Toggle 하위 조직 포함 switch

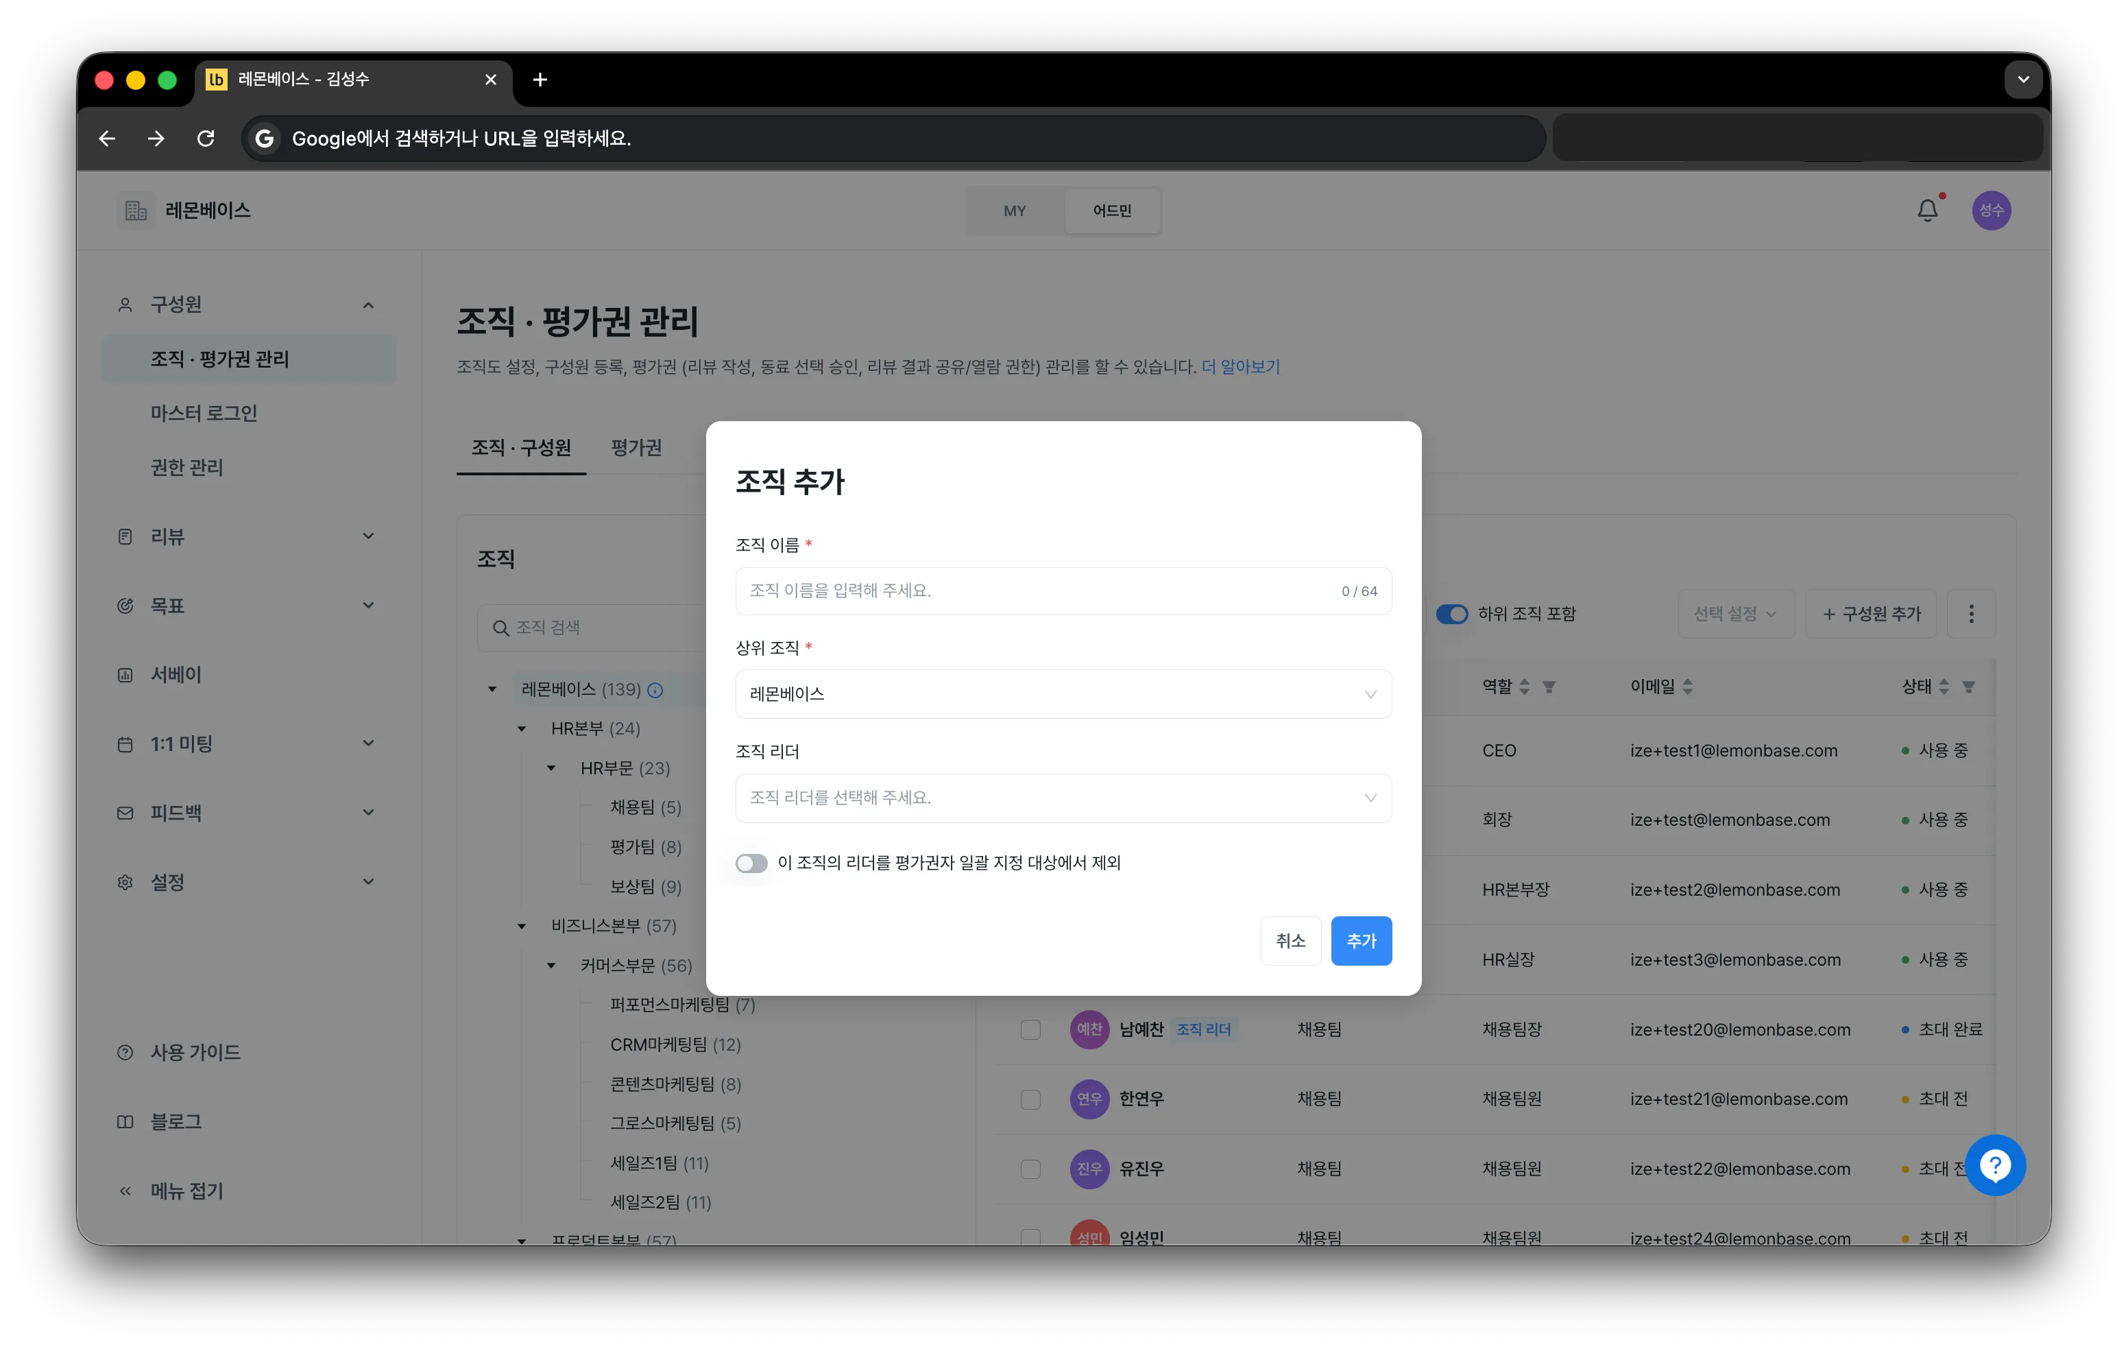pos(1451,613)
